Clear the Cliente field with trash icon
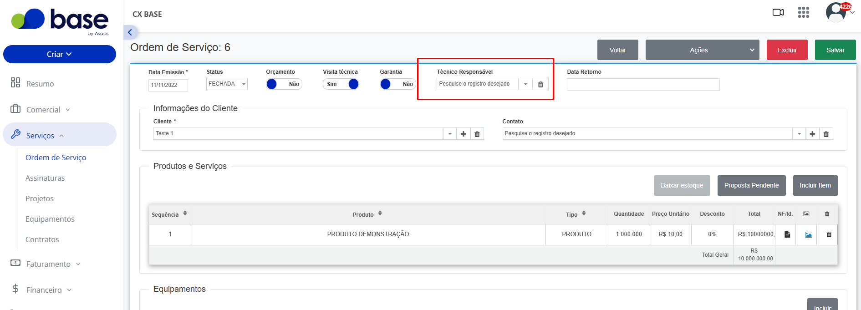 [x=477, y=134]
